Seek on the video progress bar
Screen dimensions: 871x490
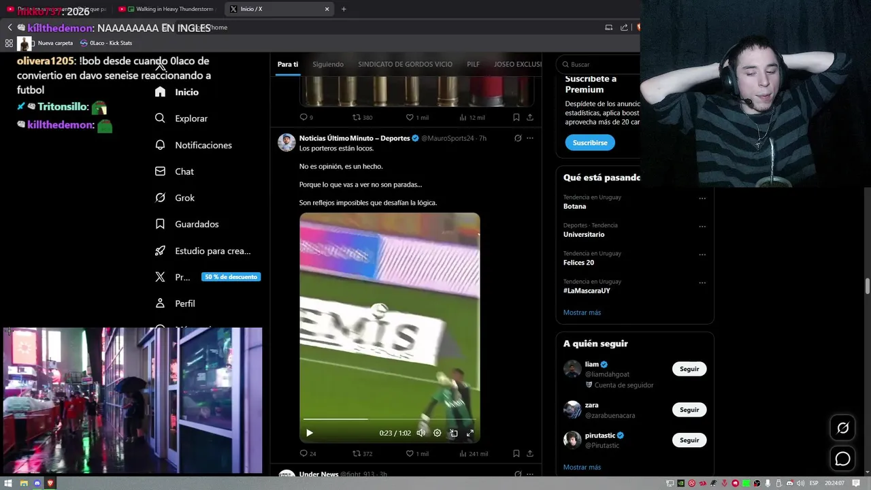[389, 419]
